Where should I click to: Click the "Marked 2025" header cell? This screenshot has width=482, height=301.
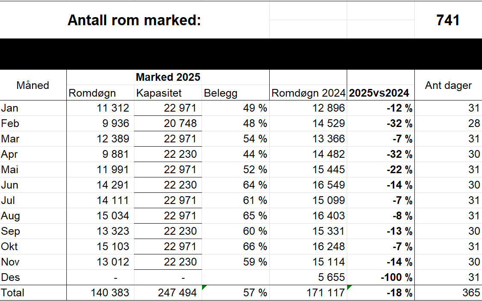coord(168,77)
